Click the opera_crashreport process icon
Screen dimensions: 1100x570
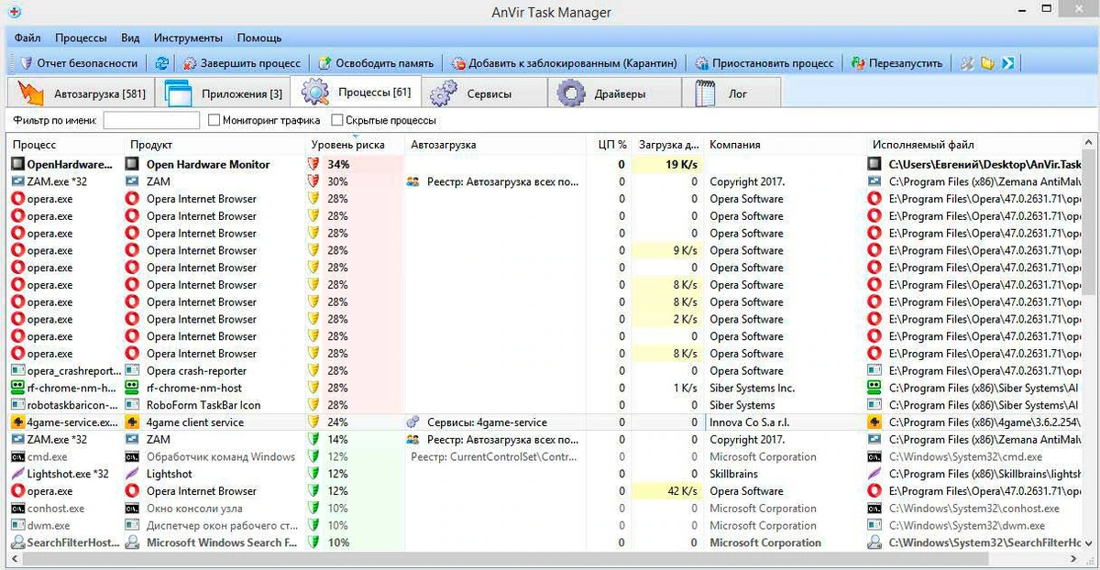[x=17, y=370]
